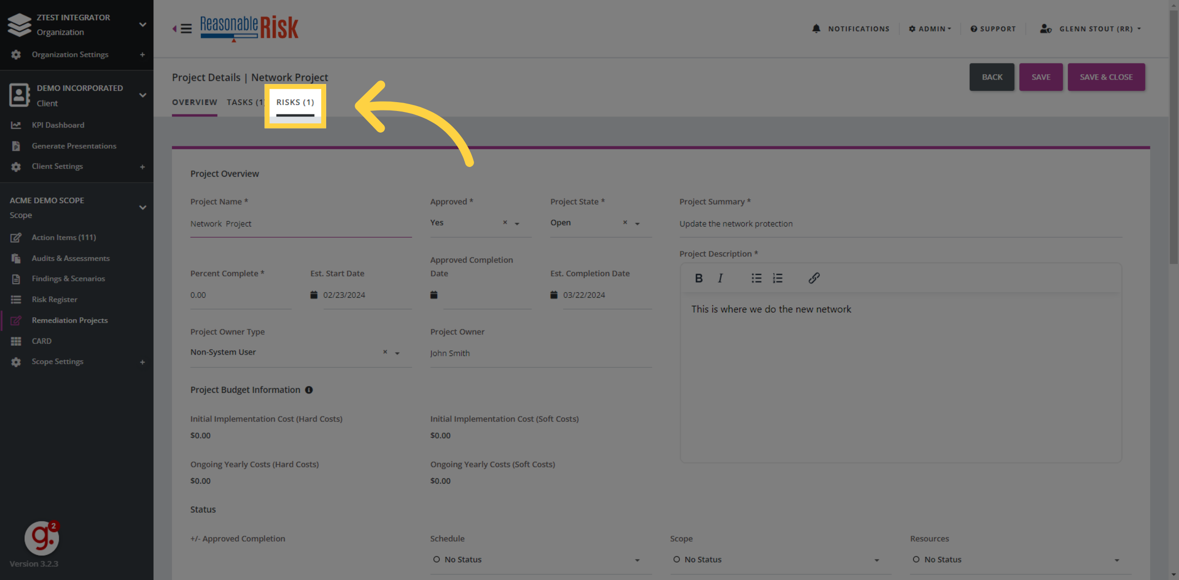Click the Est. Start Date 02/23/2024 field
Image resolution: width=1179 pixels, height=580 pixels.
tap(367, 295)
